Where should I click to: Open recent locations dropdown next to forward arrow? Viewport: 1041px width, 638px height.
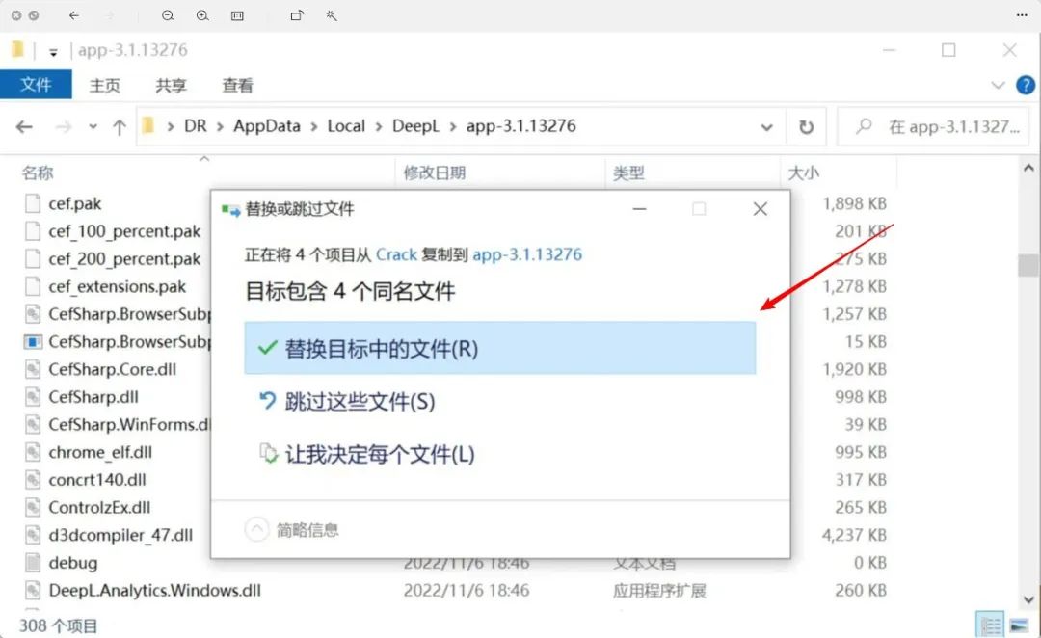92,126
